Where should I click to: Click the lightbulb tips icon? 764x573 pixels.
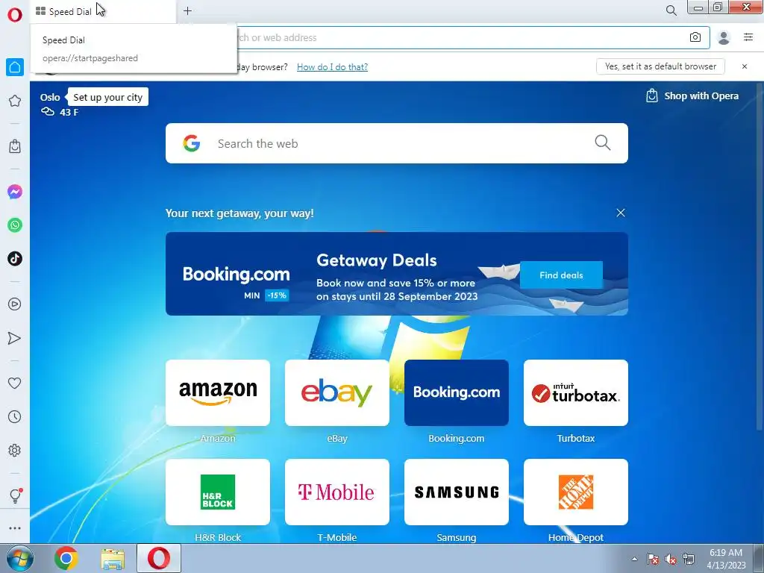(x=15, y=496)
